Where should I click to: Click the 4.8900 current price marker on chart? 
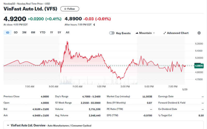tap(199, 66)
